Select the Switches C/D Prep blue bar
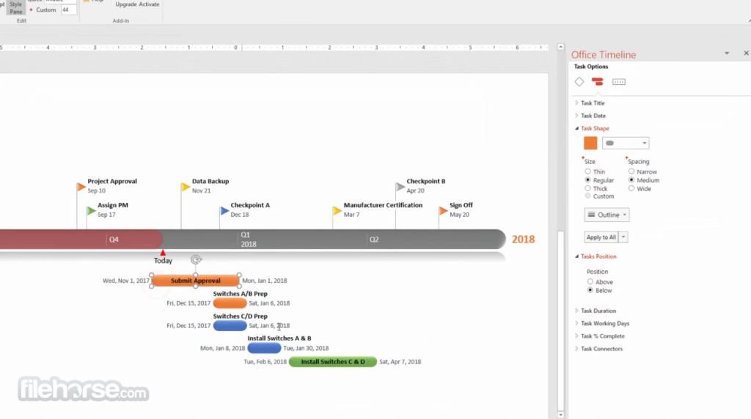 click(x=230, y=326)
